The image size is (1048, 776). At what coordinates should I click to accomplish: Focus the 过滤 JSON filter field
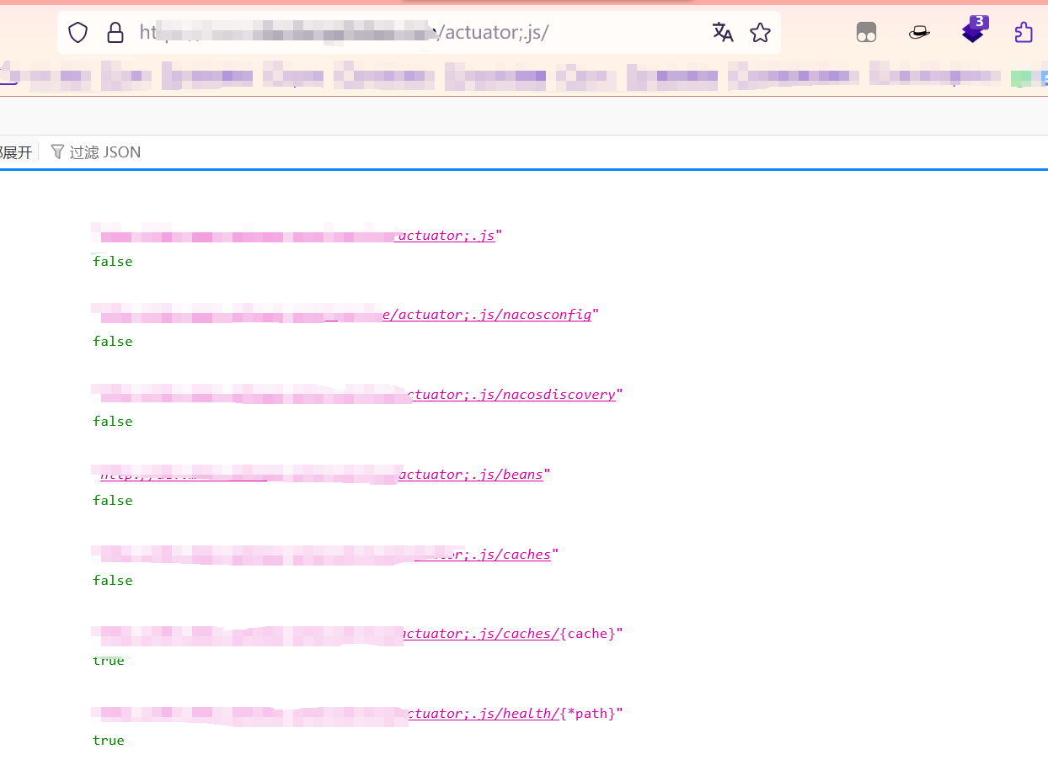point(105,152)
